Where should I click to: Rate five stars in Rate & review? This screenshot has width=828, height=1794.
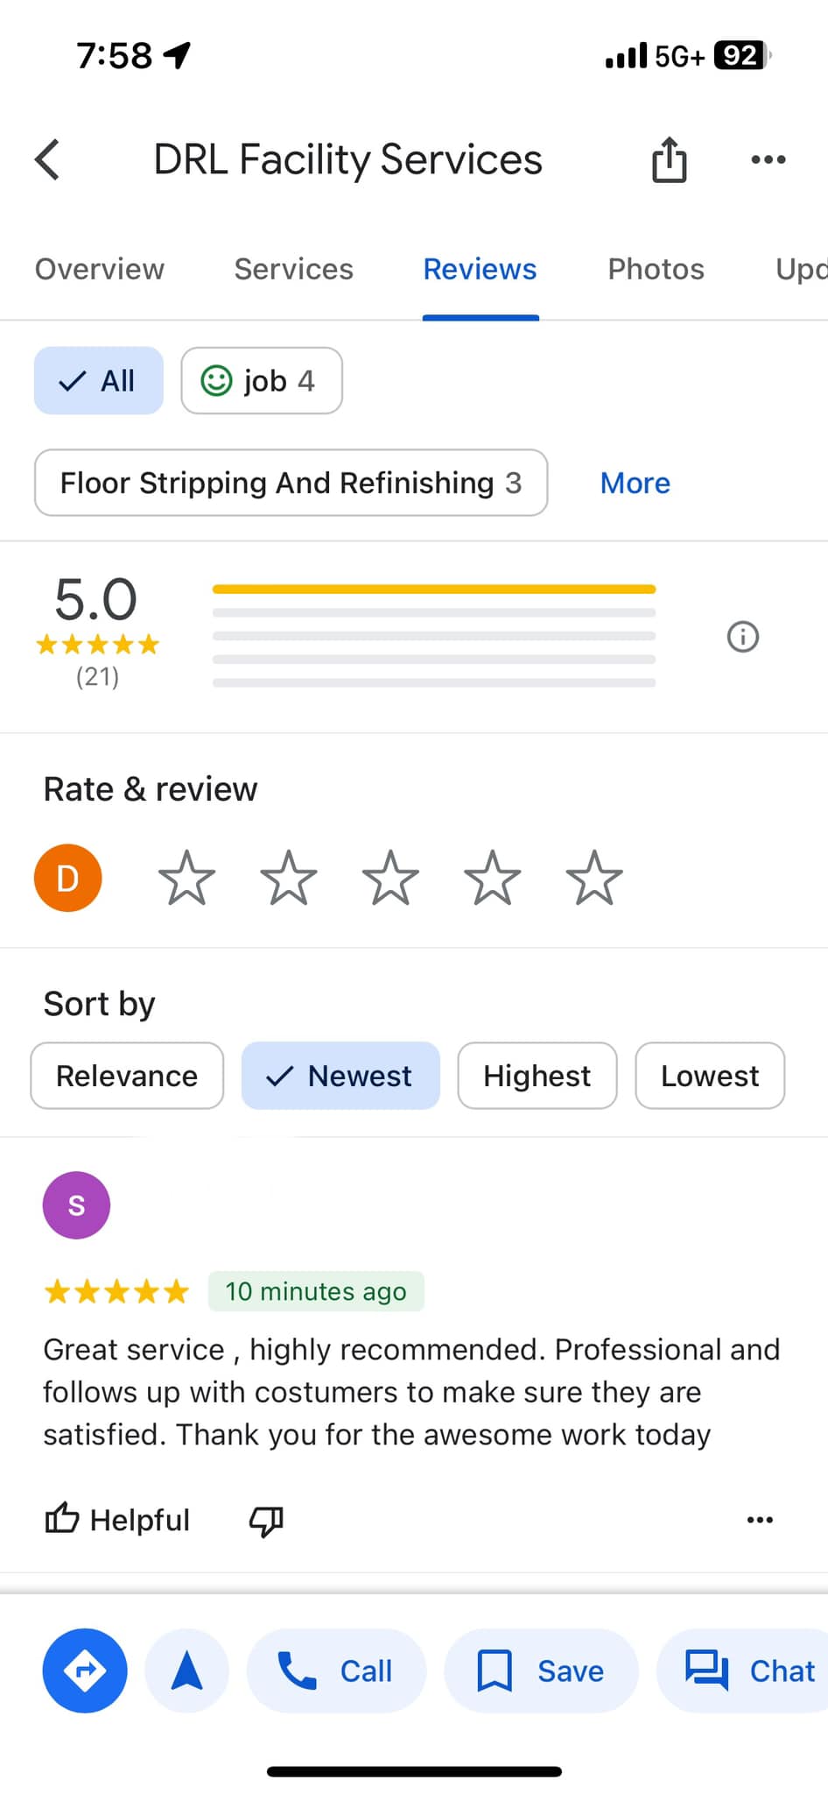click(x=593, y=878)
